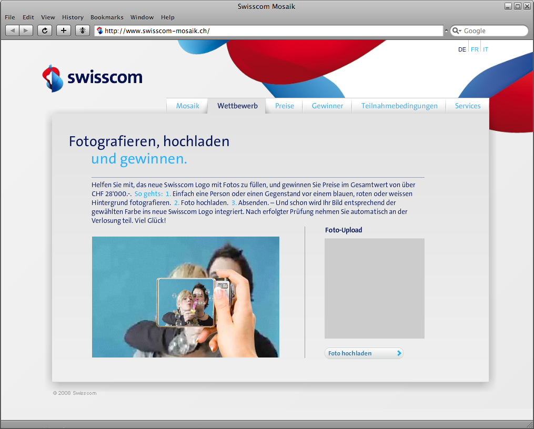Switch language to FR
Image resolution: width=534 pixels, height=429 pixels.
(x=475, y=49)
